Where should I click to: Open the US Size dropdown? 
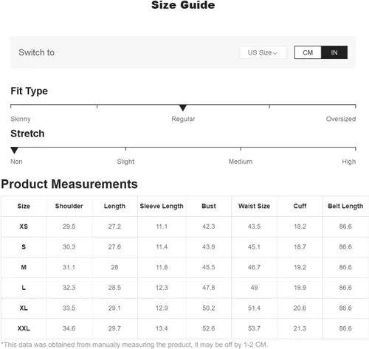click(263, 52)
